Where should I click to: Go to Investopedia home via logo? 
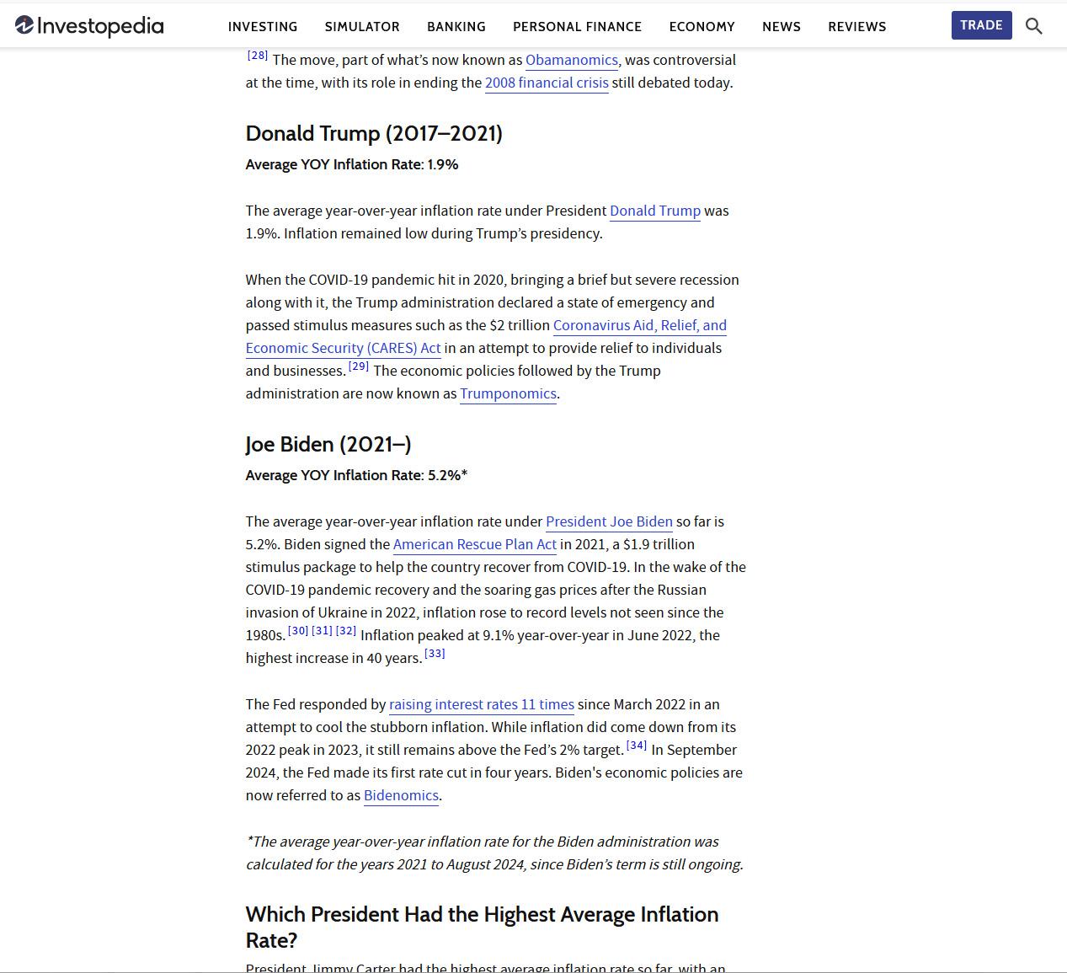click(89, 26)
